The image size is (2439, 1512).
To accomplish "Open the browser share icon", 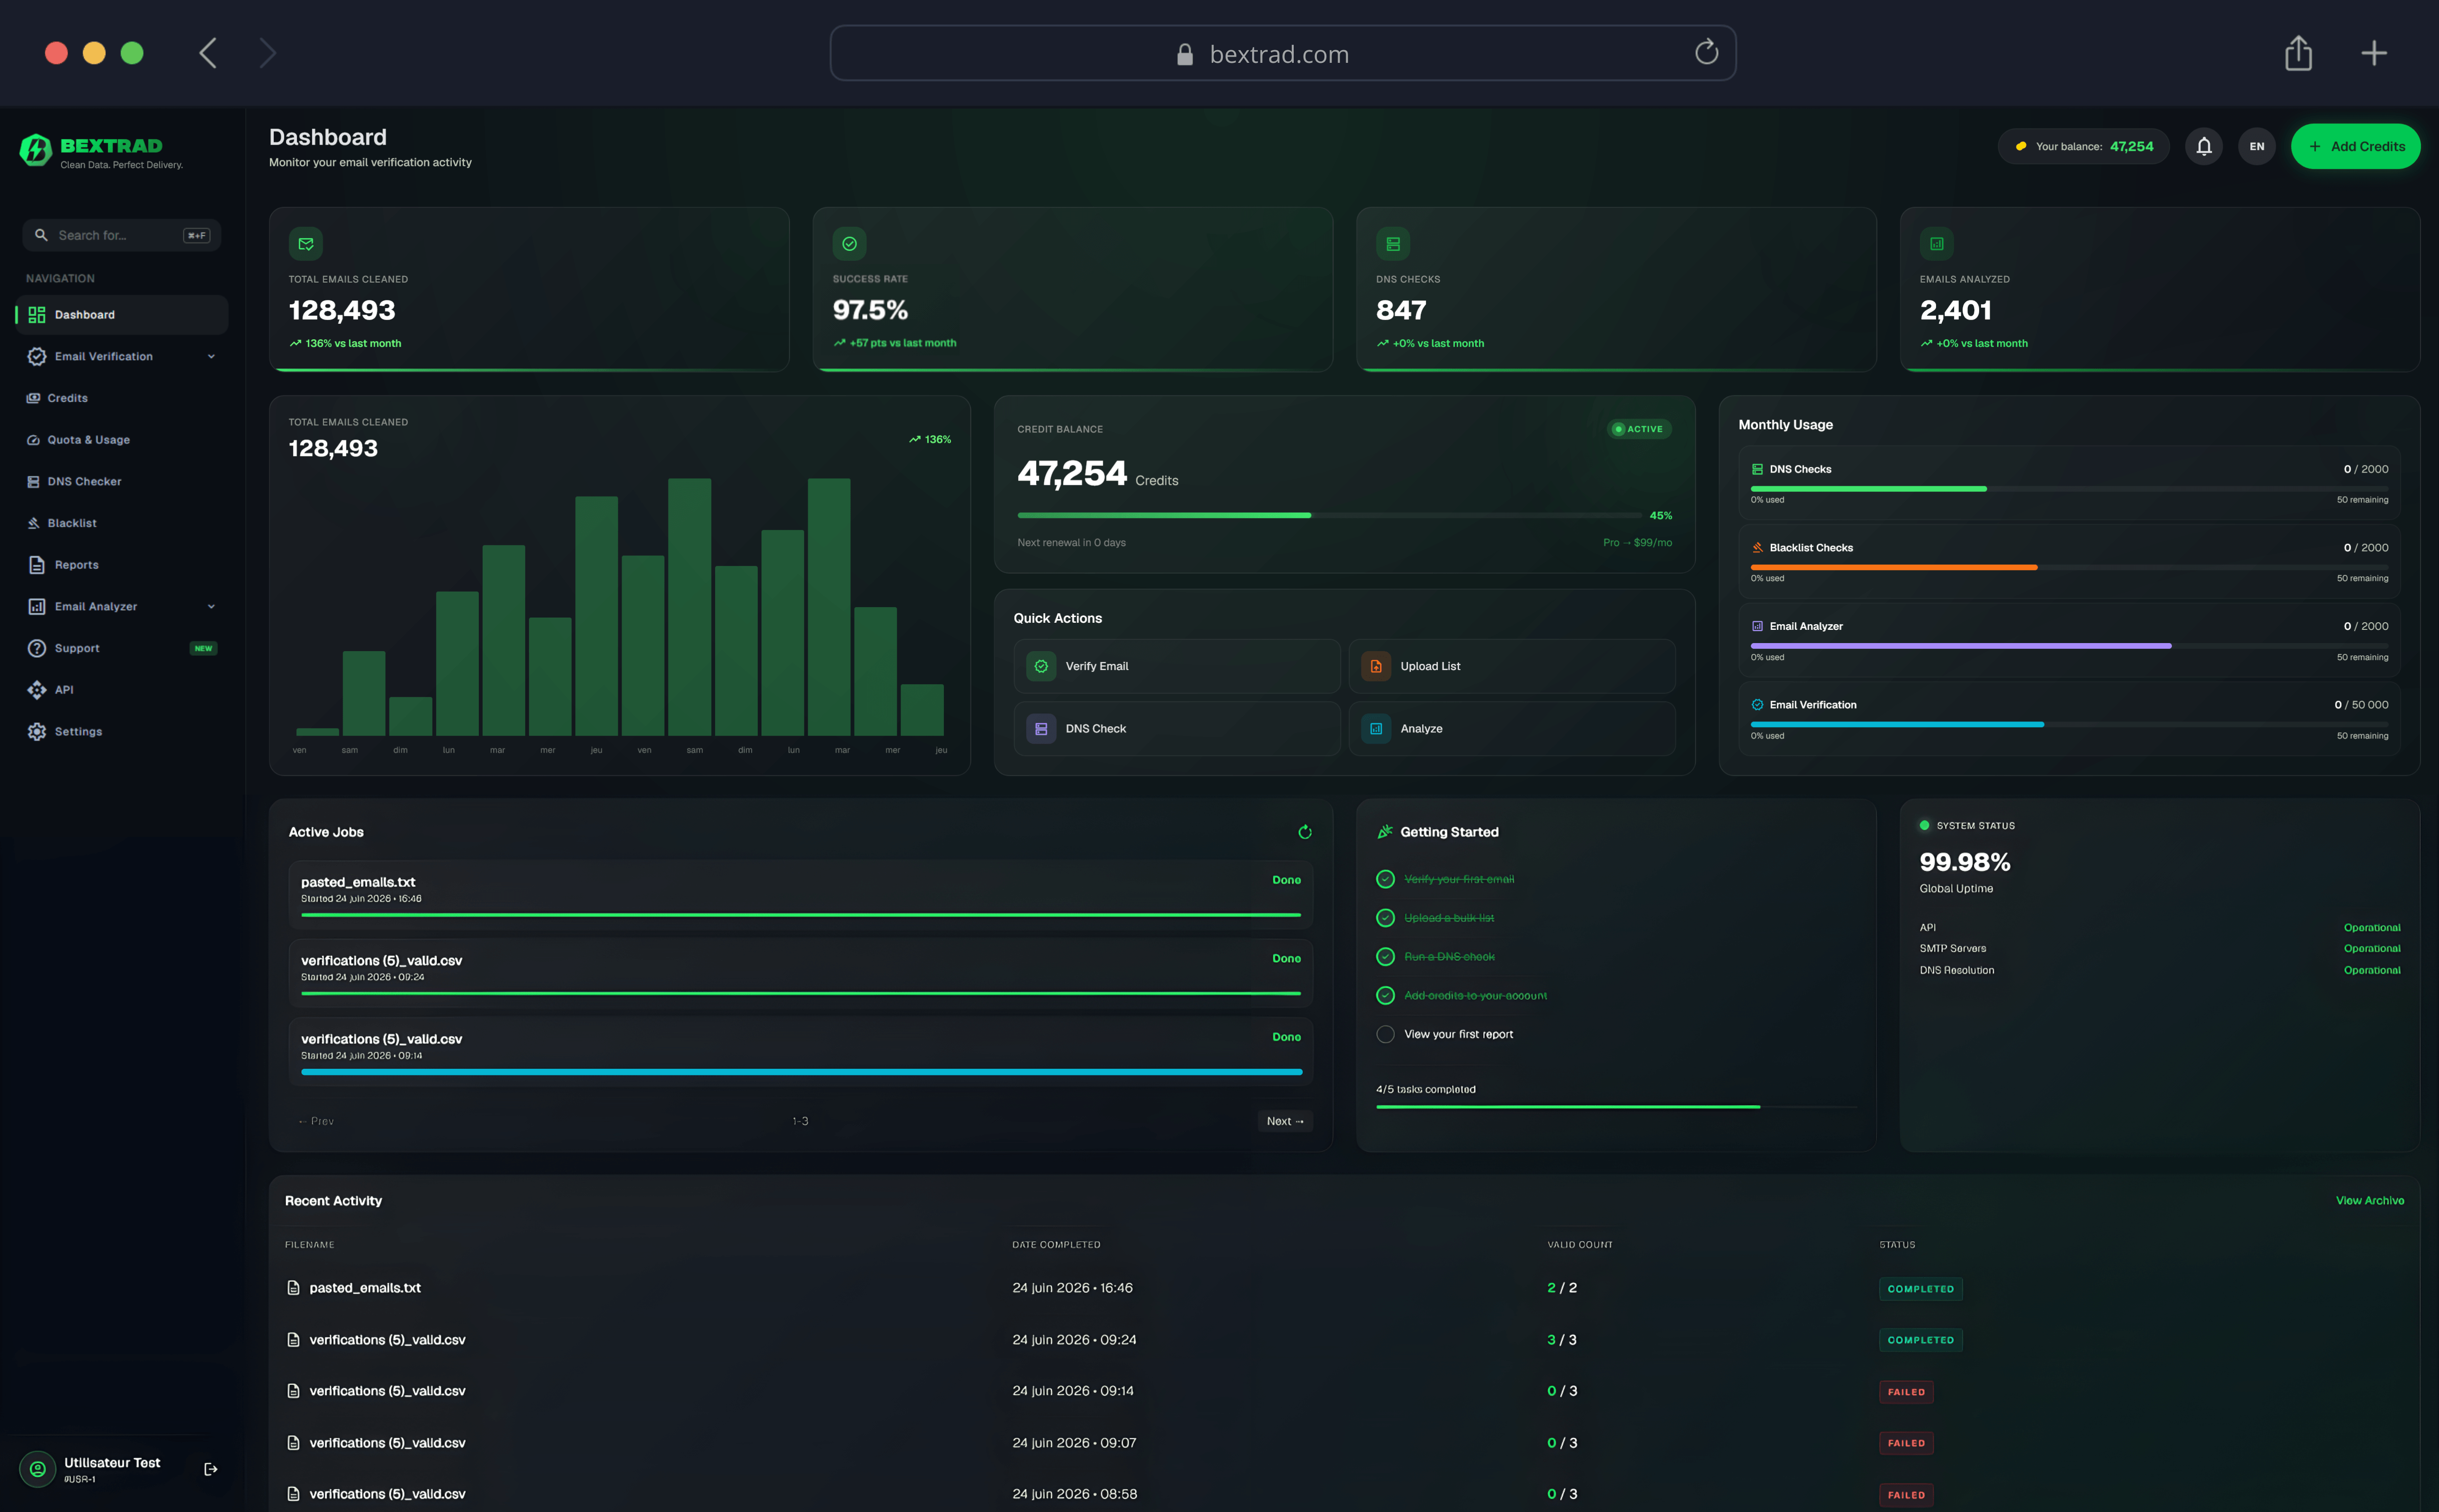I will tap(2298, 53).
